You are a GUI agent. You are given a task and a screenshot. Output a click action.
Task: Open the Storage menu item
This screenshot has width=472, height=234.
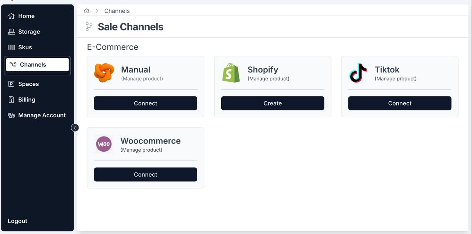[37, 32]
